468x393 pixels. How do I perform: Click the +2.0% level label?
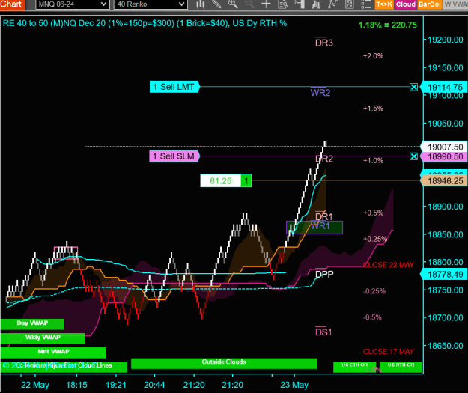coord(373,56)
